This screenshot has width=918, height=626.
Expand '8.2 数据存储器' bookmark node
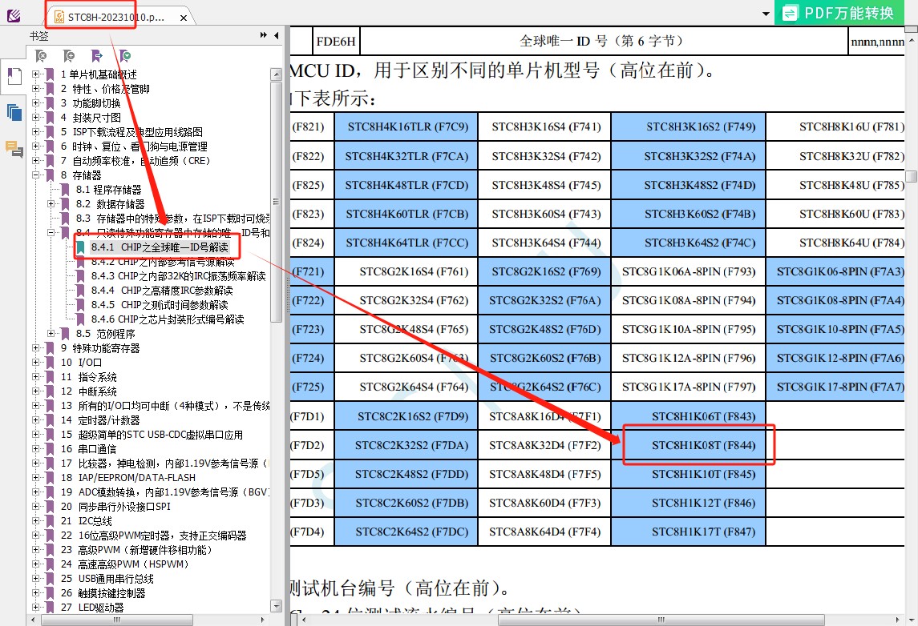[x=51, y=204]
